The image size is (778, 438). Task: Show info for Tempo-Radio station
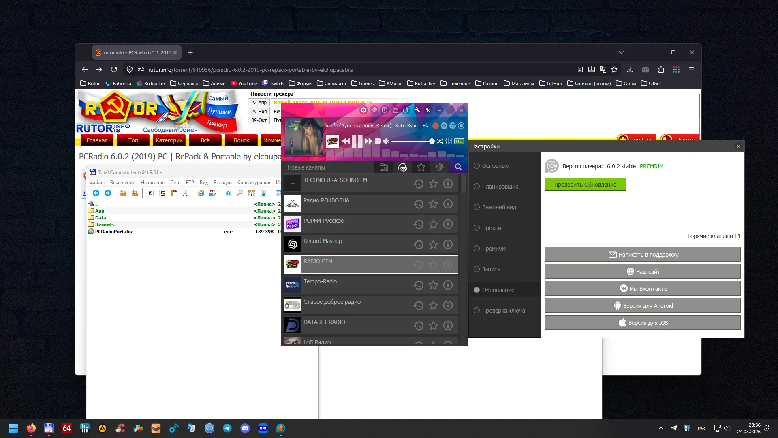pyautogui.click(x=448, y=285)
